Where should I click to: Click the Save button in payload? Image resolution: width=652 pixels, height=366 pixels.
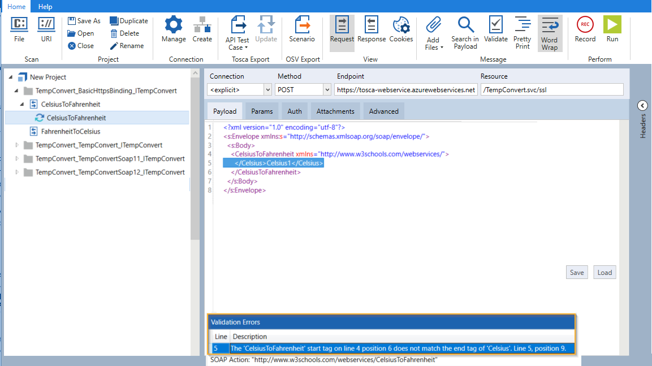tap(576, 272)
